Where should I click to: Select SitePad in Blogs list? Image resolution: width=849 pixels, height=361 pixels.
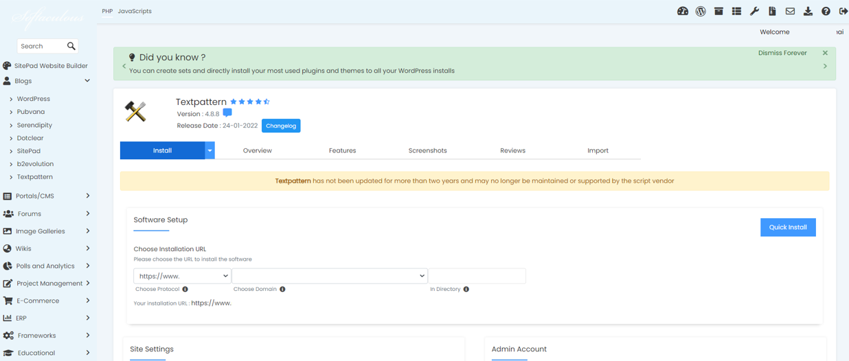[29, 151]
